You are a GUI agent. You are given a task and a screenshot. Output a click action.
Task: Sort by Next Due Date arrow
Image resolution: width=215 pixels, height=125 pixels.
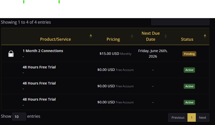pyautogui.click(x=166, y=36)
